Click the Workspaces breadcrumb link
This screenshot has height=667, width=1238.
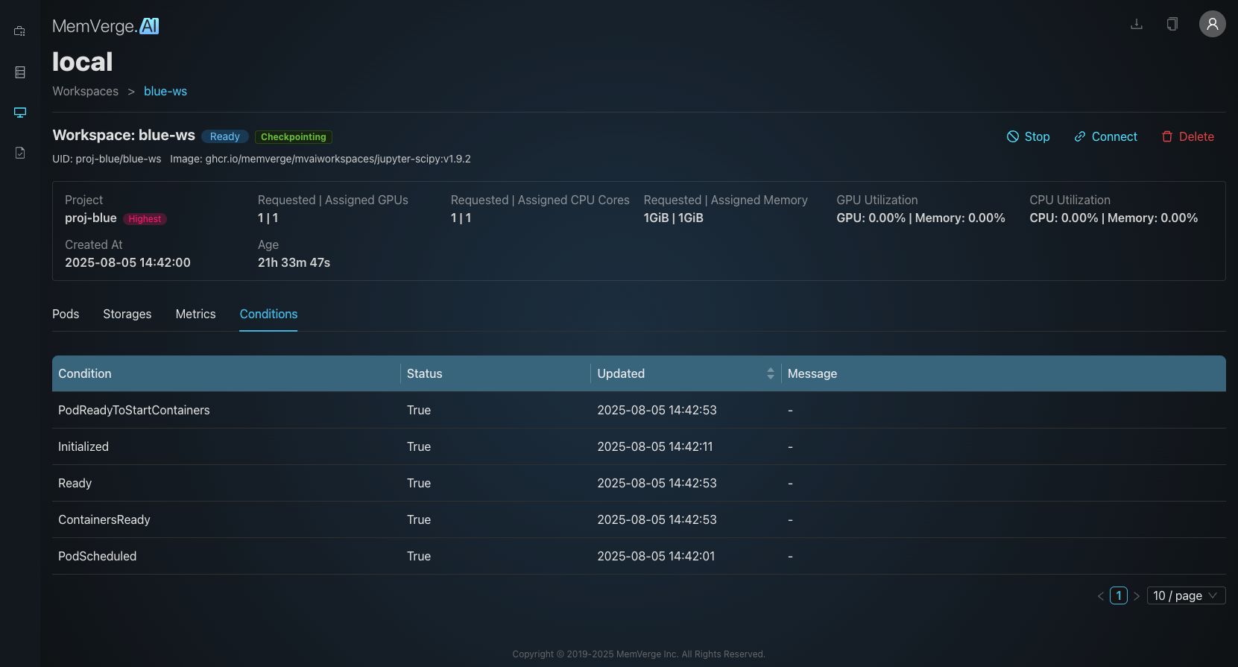click(85, 91)
